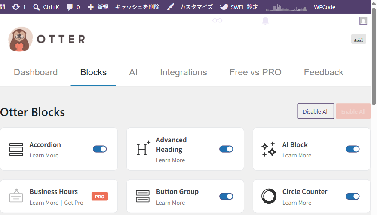Click the Accordion block title
This screenshot has width=377, height=215.
45,144
